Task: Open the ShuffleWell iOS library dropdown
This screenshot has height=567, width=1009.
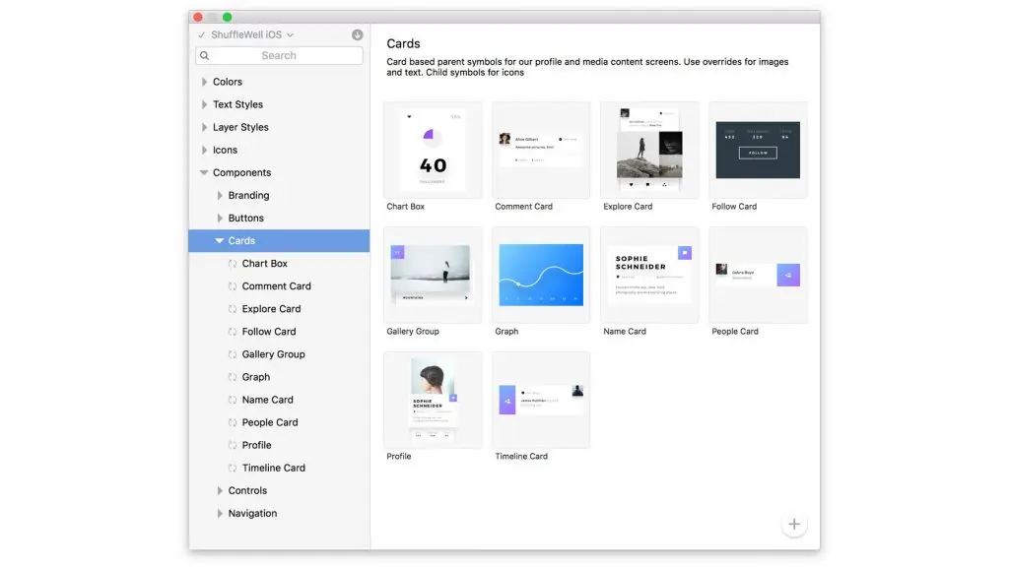Action: tap(292, 33)
